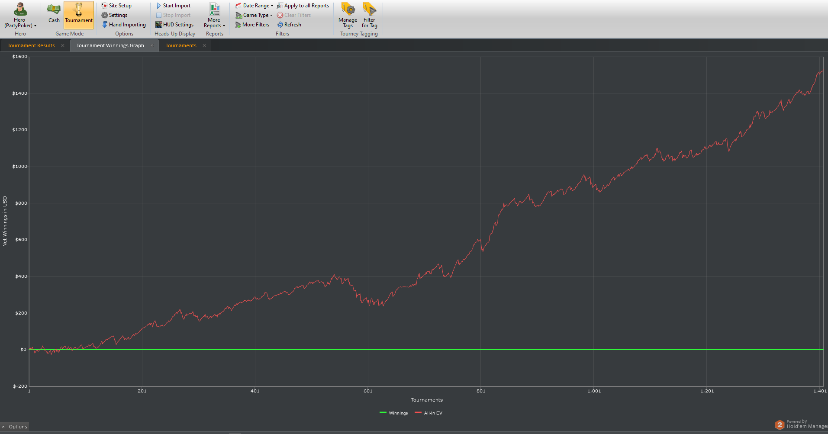
Task: Expand the Hero (PartyPoker) dropdown arrow
Action: [x=35, y=26]
